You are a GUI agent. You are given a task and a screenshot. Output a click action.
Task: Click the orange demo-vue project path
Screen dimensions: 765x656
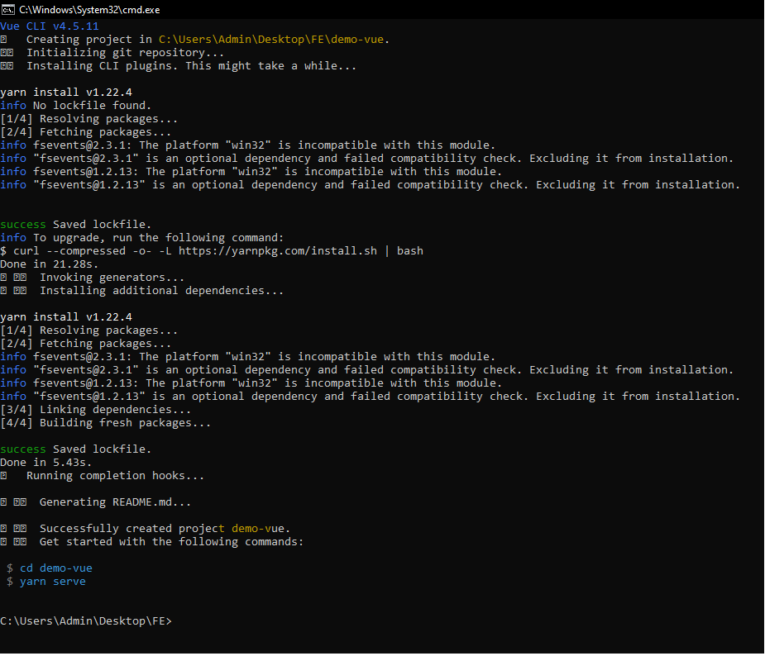[273, 40]
